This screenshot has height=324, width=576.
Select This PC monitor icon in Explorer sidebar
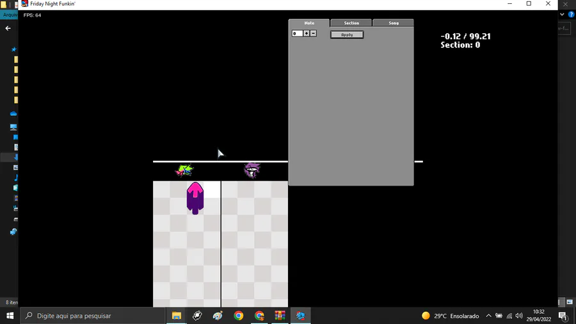click(13, 127)
